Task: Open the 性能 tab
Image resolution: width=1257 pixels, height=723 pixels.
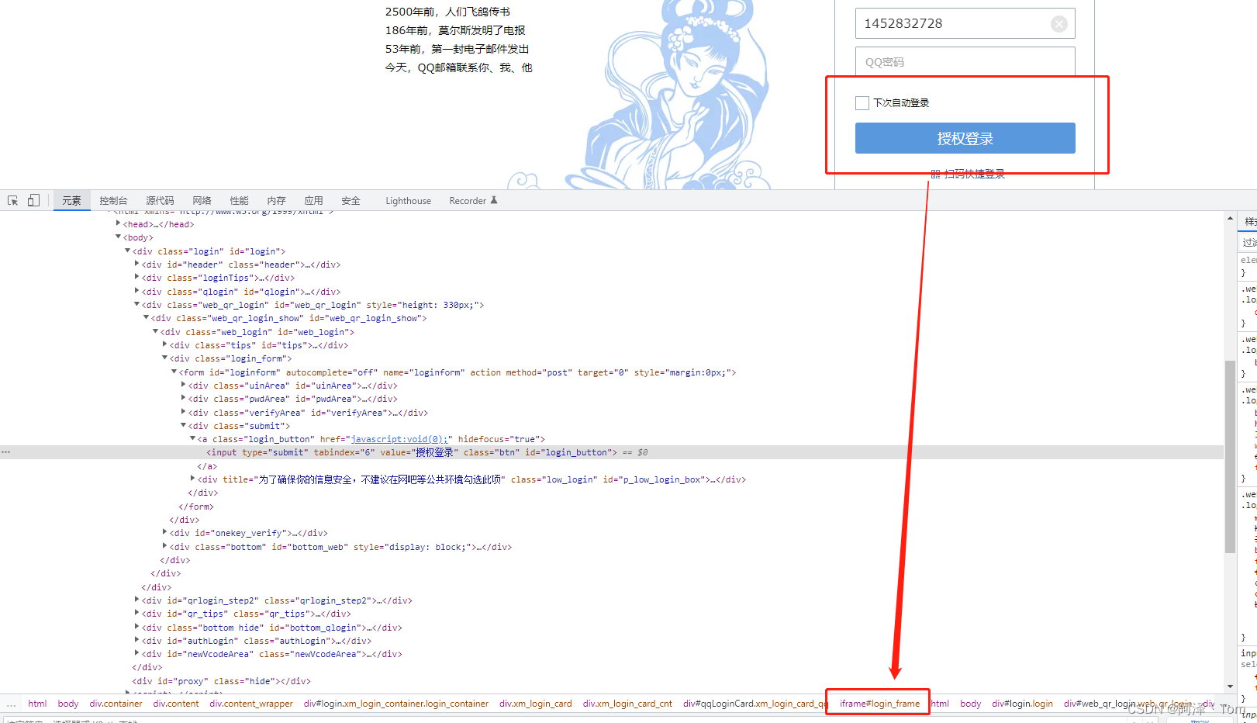Action: click(x=239, y=201)
